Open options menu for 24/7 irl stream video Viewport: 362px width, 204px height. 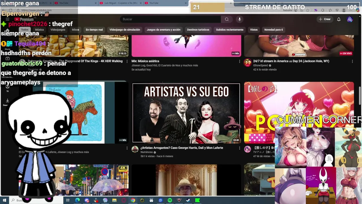(x=352, y=61)
